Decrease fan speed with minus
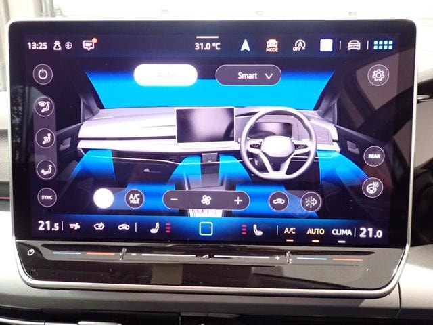Screen dimensions: 433x325 click(x=175, y=200)
